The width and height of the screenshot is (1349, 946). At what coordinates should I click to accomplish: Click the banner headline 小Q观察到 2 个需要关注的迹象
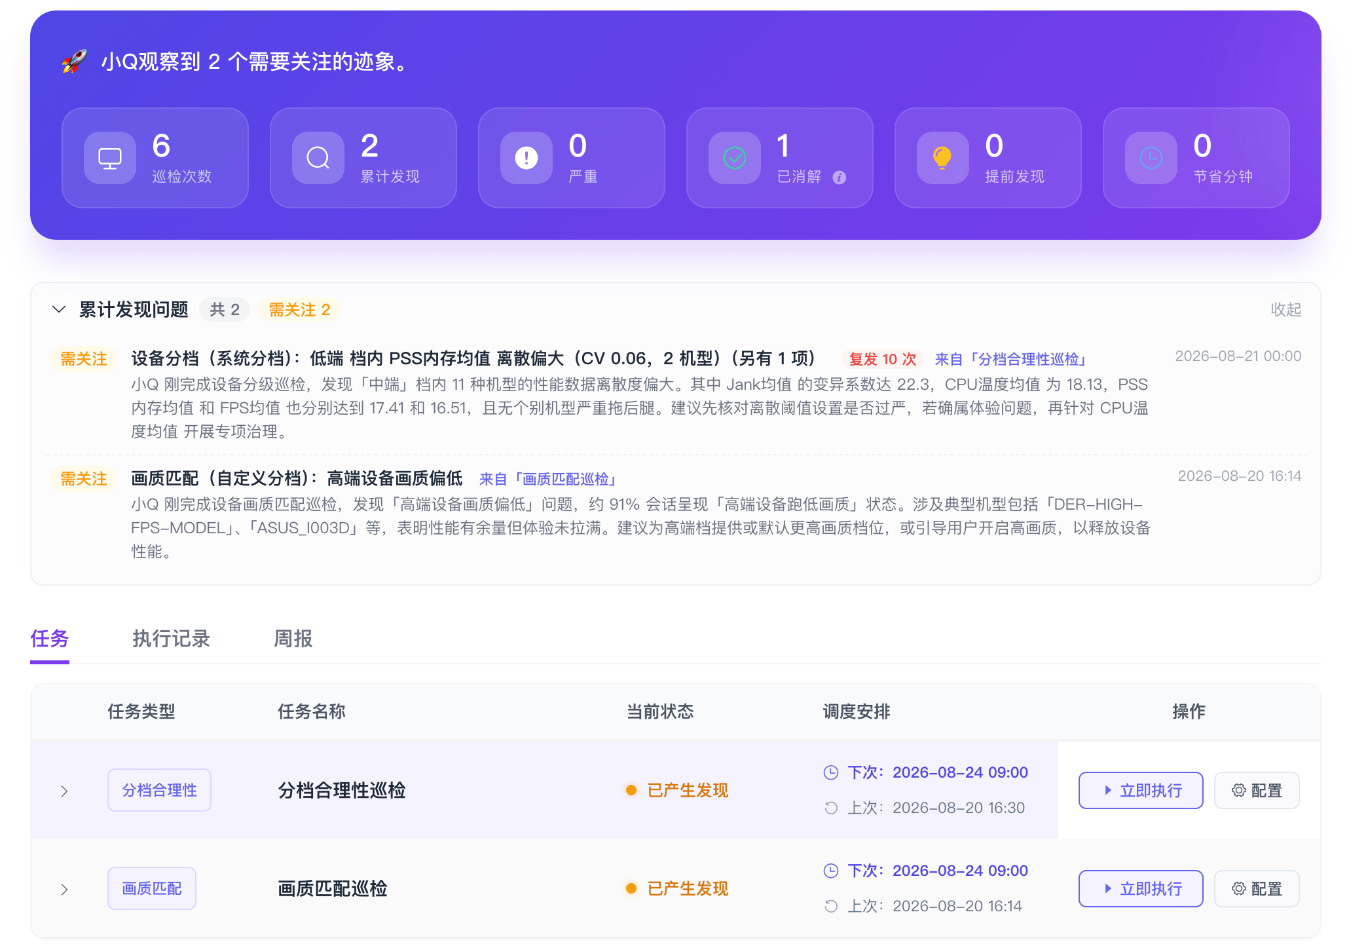255,62
